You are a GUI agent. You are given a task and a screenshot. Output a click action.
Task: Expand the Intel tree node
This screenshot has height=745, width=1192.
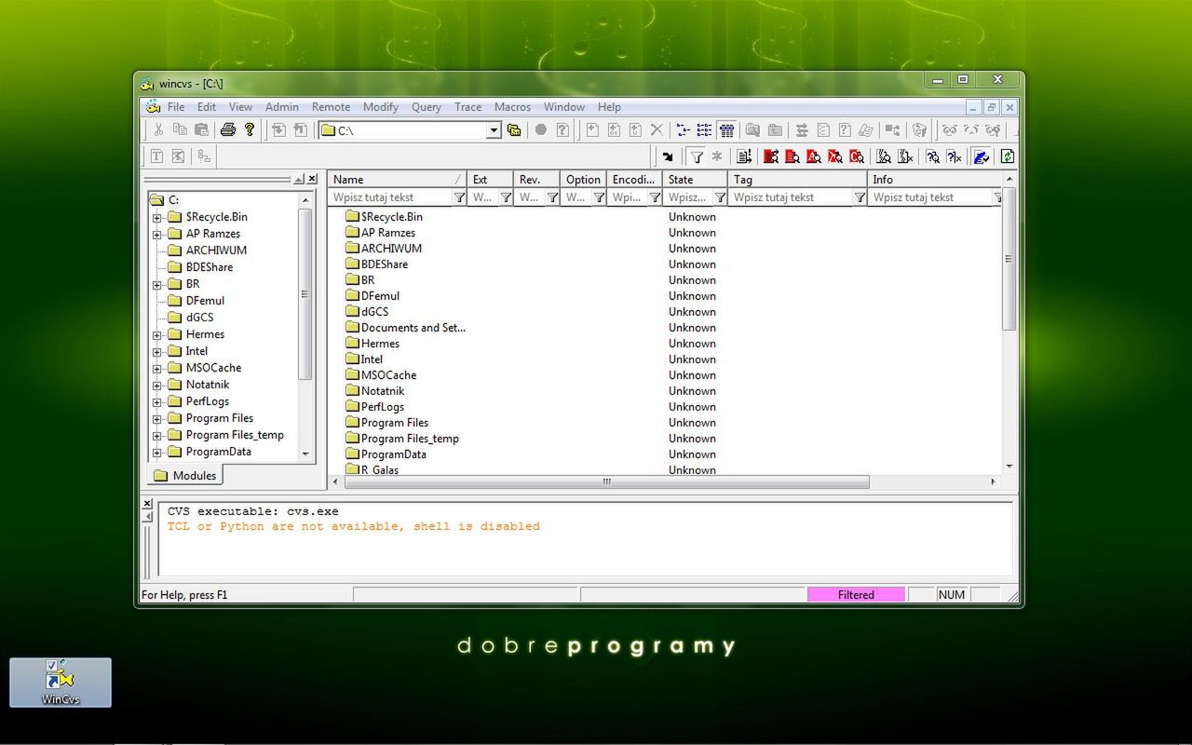click(x=157, y=351)
